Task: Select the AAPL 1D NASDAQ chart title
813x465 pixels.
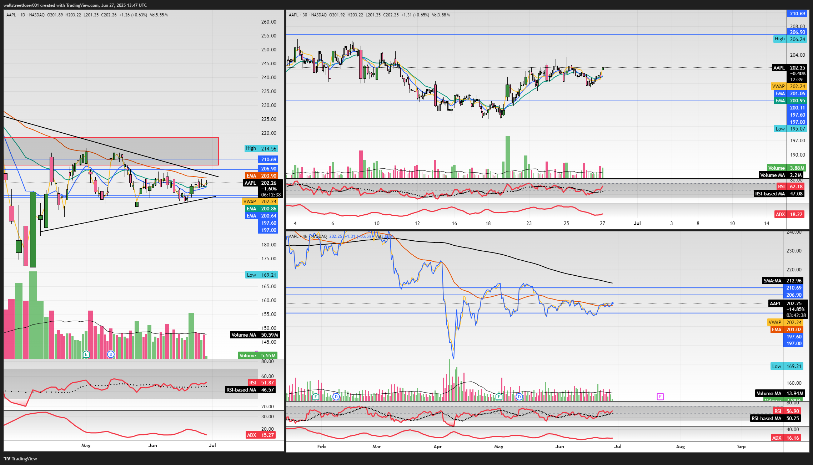Action: (26, 15)
